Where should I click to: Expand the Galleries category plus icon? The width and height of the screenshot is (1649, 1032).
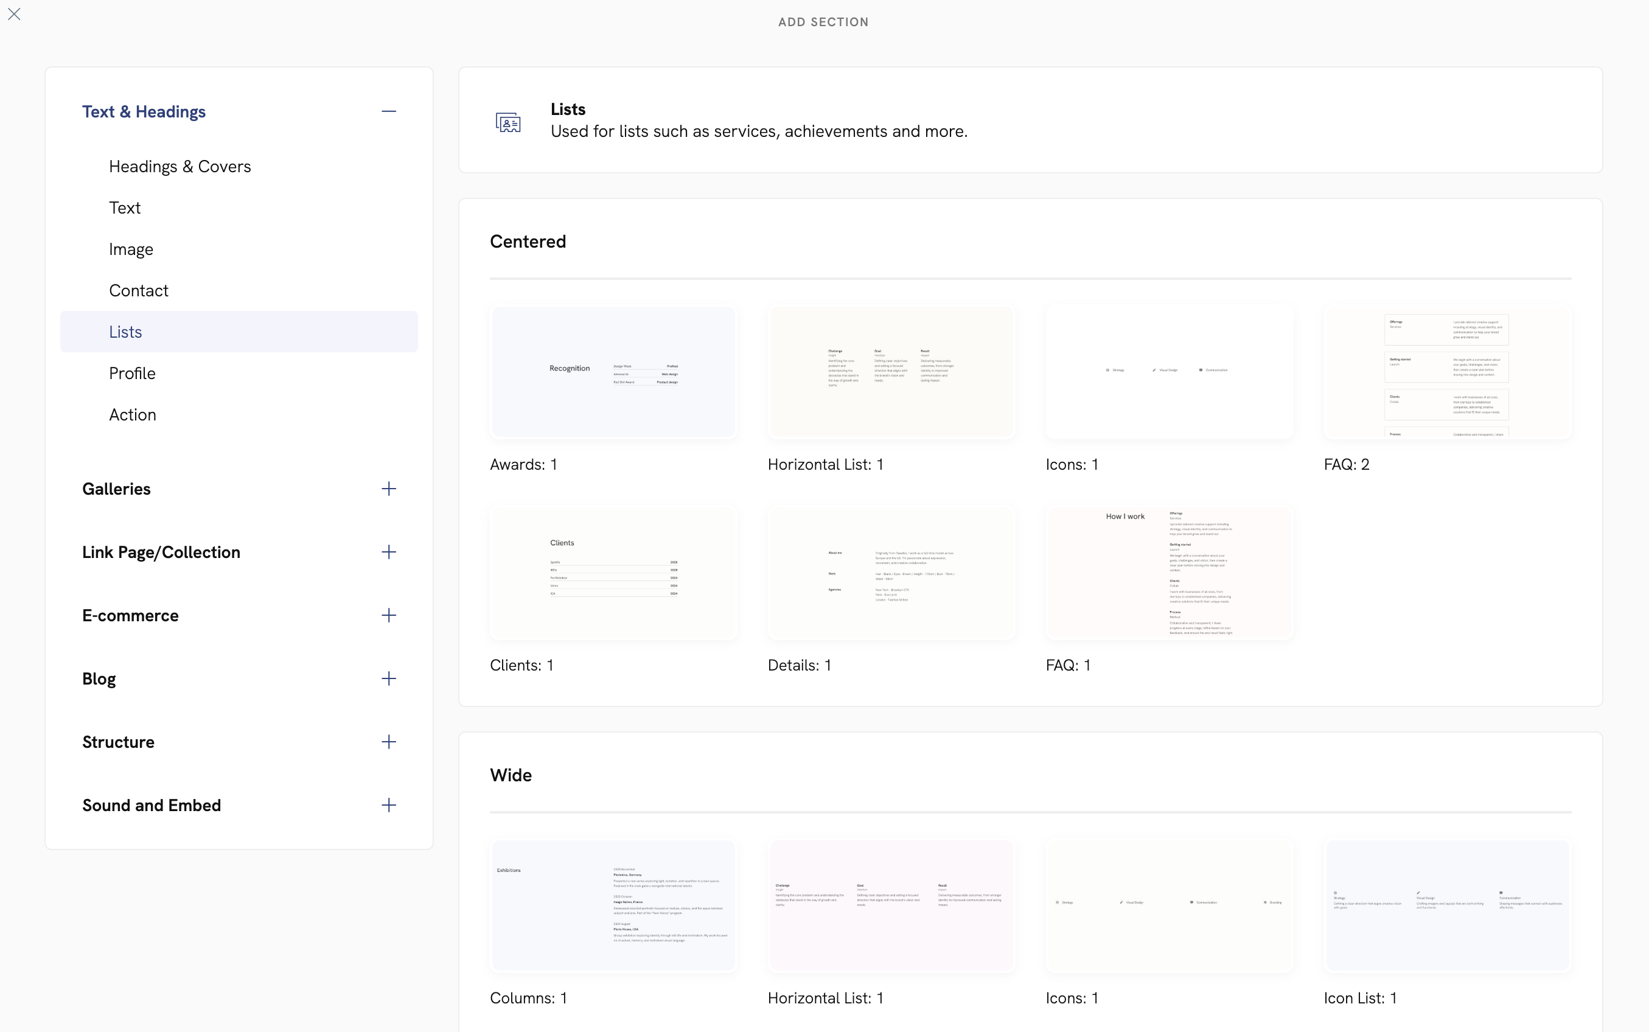click(388, 489)
